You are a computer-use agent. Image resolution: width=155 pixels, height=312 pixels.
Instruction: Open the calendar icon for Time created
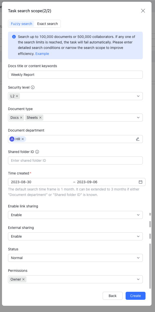click(141, 182)
